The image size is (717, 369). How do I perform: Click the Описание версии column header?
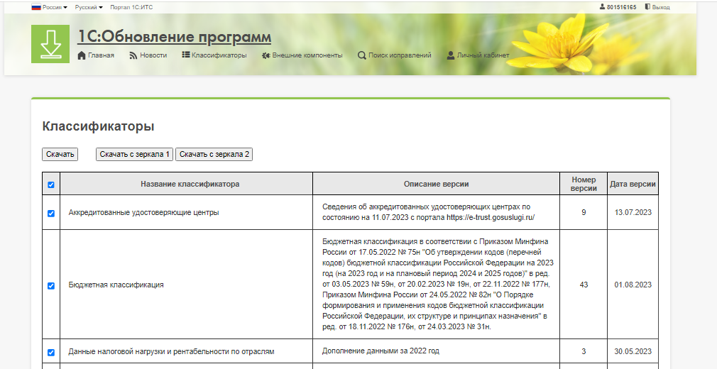(x=437, y=184)
